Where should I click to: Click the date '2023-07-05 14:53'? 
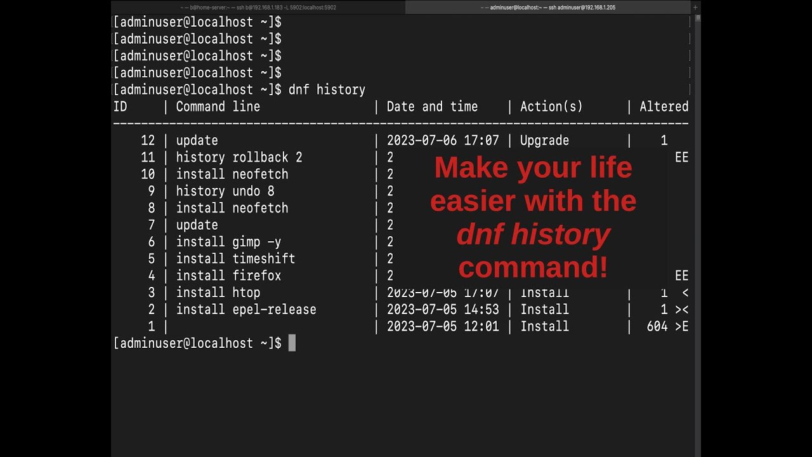tap(443, 310)
